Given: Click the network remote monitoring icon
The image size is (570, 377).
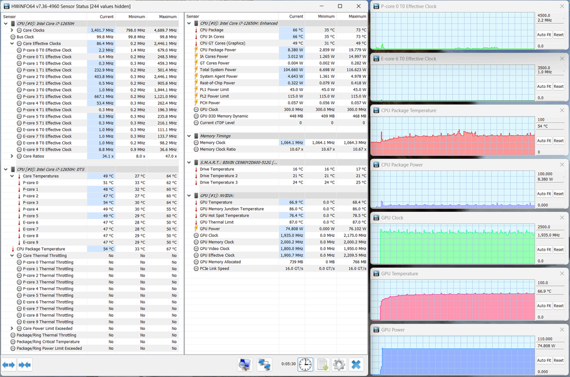Looking at the screenshot, I should [x=264, y=364].
